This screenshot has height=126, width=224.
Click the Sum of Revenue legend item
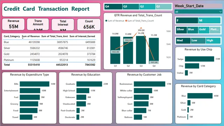click(x=115, y=21)
